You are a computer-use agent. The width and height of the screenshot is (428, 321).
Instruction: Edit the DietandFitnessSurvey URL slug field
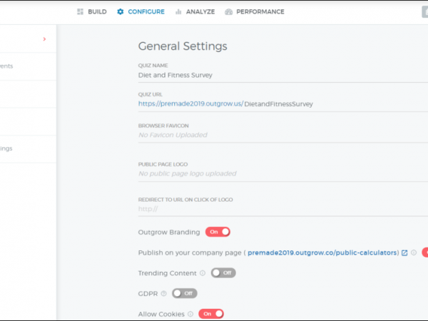point(279,104)
